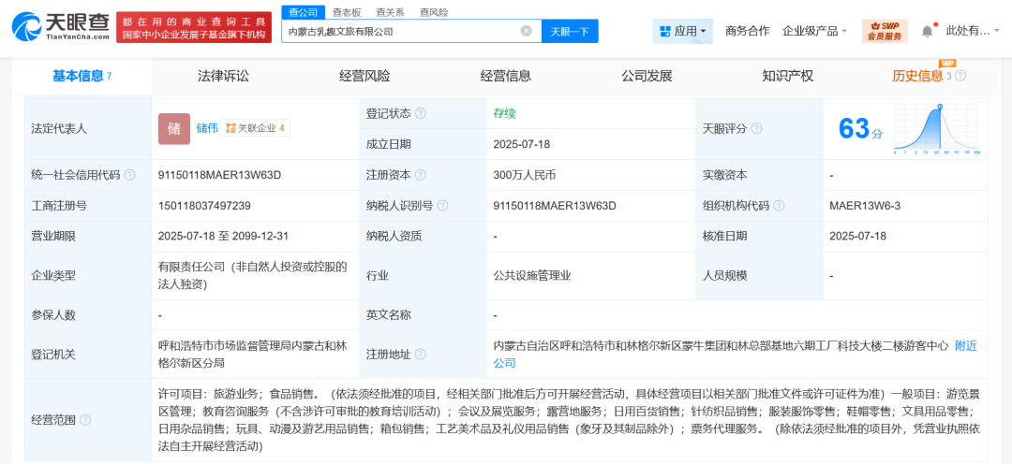Open the 知识产权 tab
The width and height of the screenshot is (1012, 464).
(x=787, y=76)
